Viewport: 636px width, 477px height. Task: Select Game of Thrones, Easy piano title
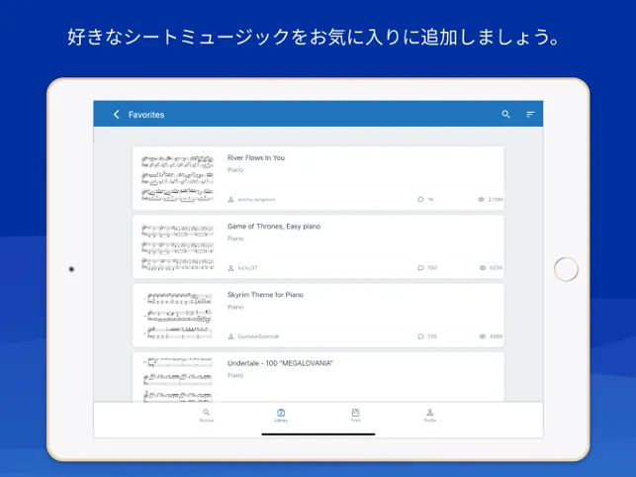[274, 227]
